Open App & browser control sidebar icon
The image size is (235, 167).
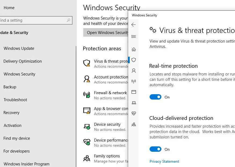click(133, 92)
